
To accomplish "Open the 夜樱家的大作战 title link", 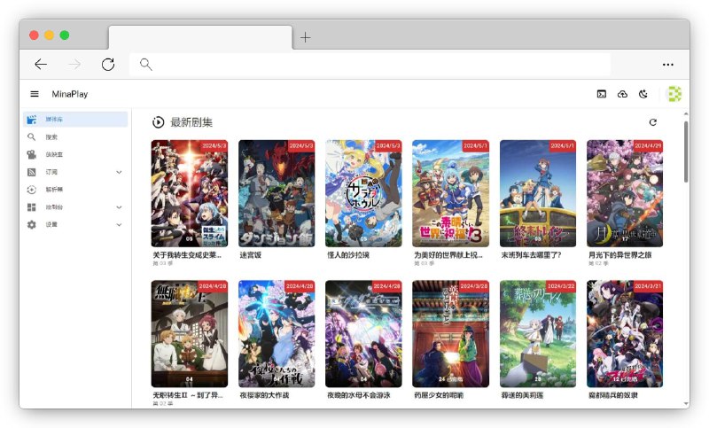I will coord(269,395).
